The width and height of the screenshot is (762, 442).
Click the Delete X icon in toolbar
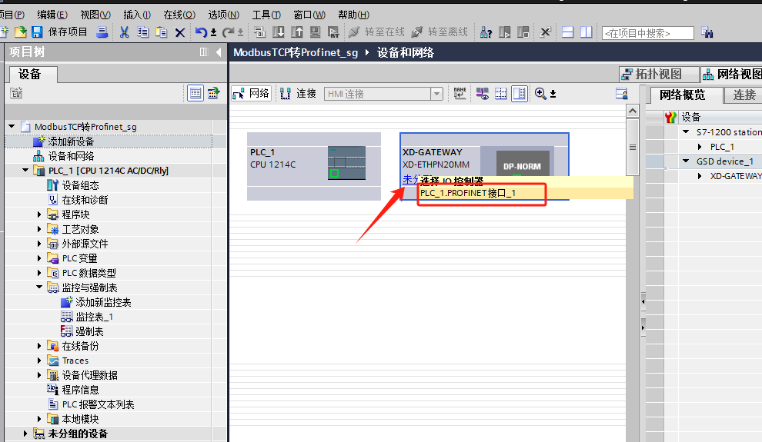180,32
